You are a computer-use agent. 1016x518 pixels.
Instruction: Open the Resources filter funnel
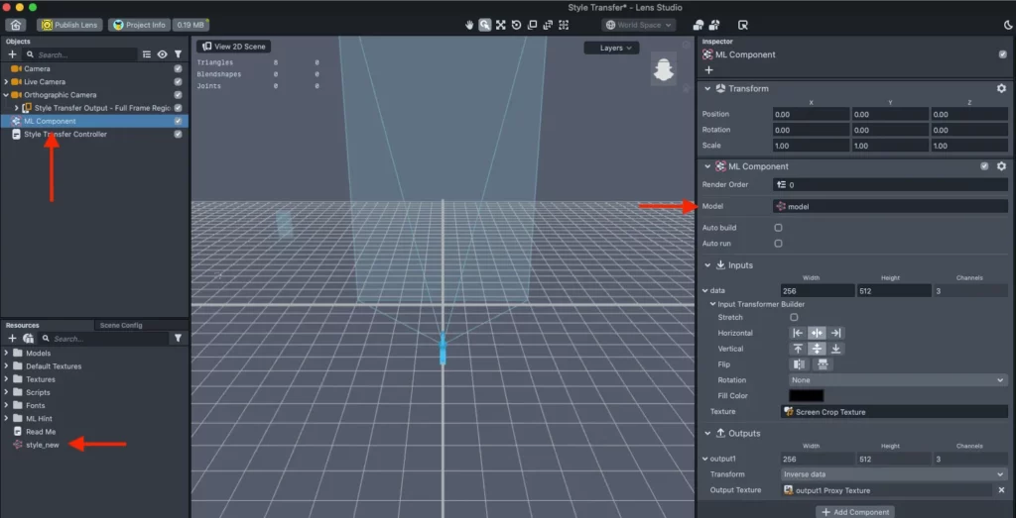pos(178,338)
